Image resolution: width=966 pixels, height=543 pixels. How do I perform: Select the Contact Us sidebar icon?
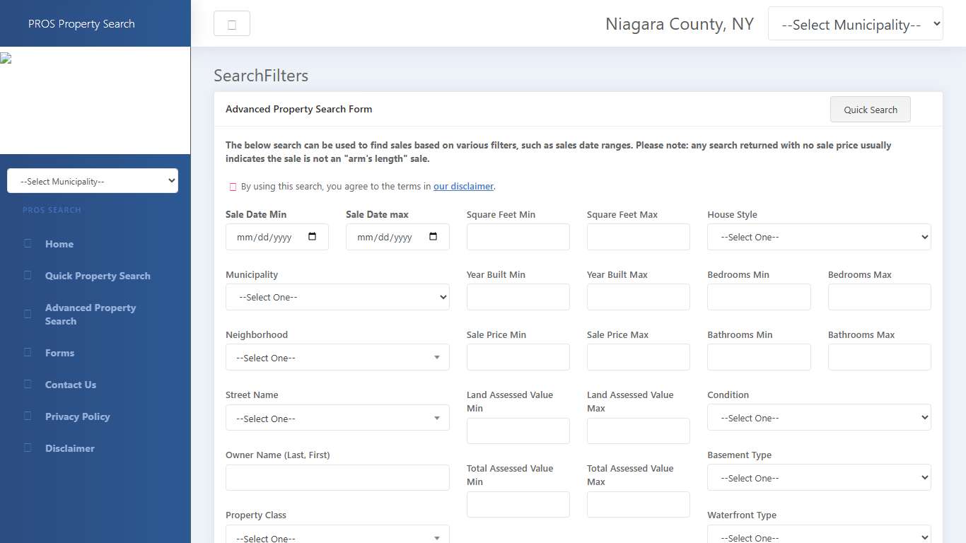click(28, 385)
